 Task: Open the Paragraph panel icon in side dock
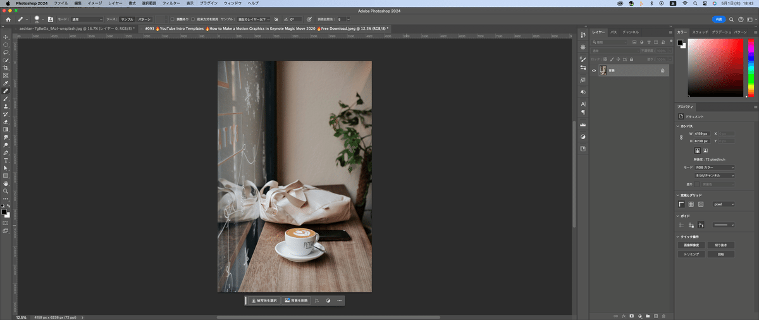tap(583, 112)
